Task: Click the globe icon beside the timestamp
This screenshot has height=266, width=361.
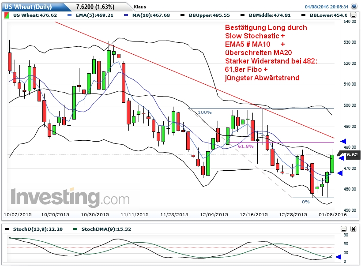Action: point(354,7)
